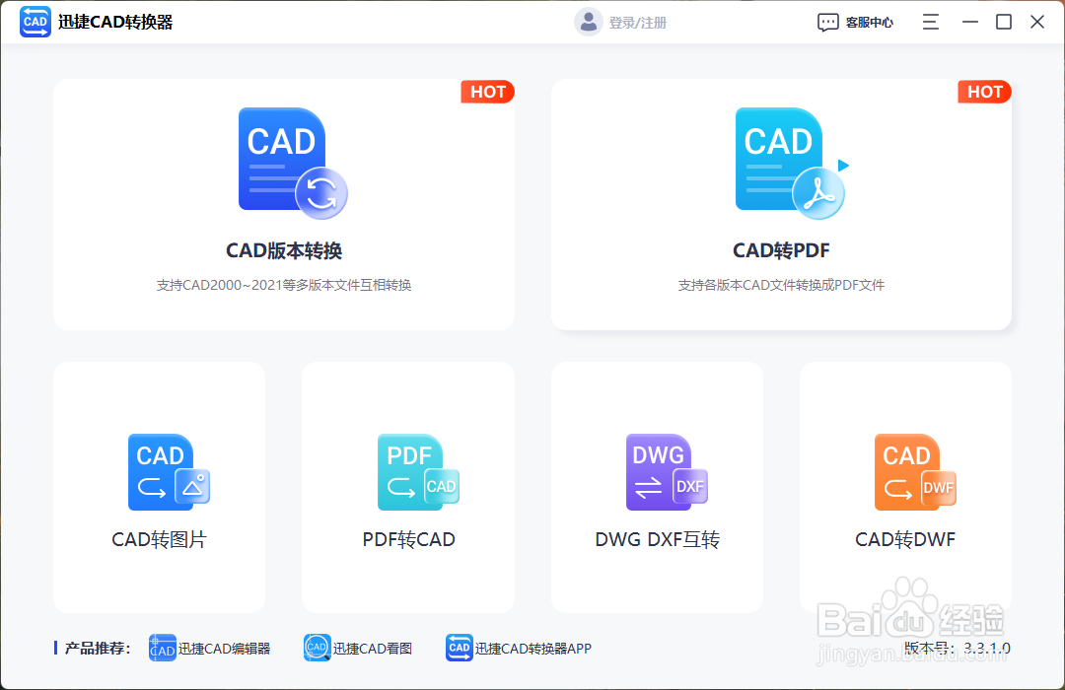Screen dimensions: 1065x690
Task: Open the CAD转图片 tool icon
Action: (x=169, y=472)
